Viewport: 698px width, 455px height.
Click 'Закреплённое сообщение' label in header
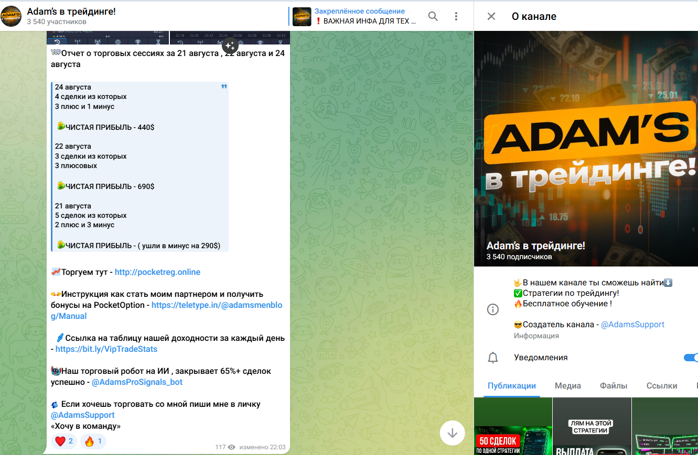click(360, 11)
